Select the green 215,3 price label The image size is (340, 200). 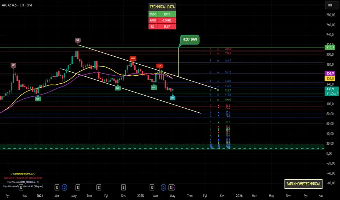(330, 47)
